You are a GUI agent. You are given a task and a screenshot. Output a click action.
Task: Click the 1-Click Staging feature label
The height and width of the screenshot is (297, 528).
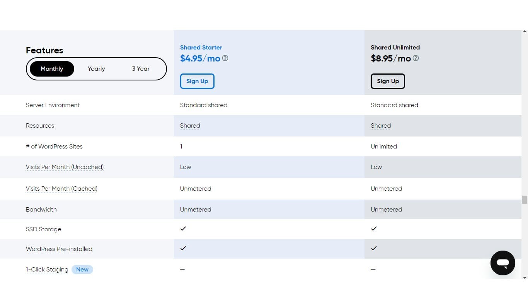coord(47,270)
